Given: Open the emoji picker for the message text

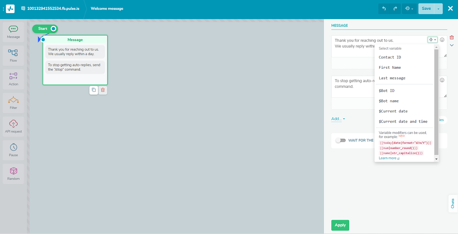Looking at the screenshot, I should tap(442, 39).
